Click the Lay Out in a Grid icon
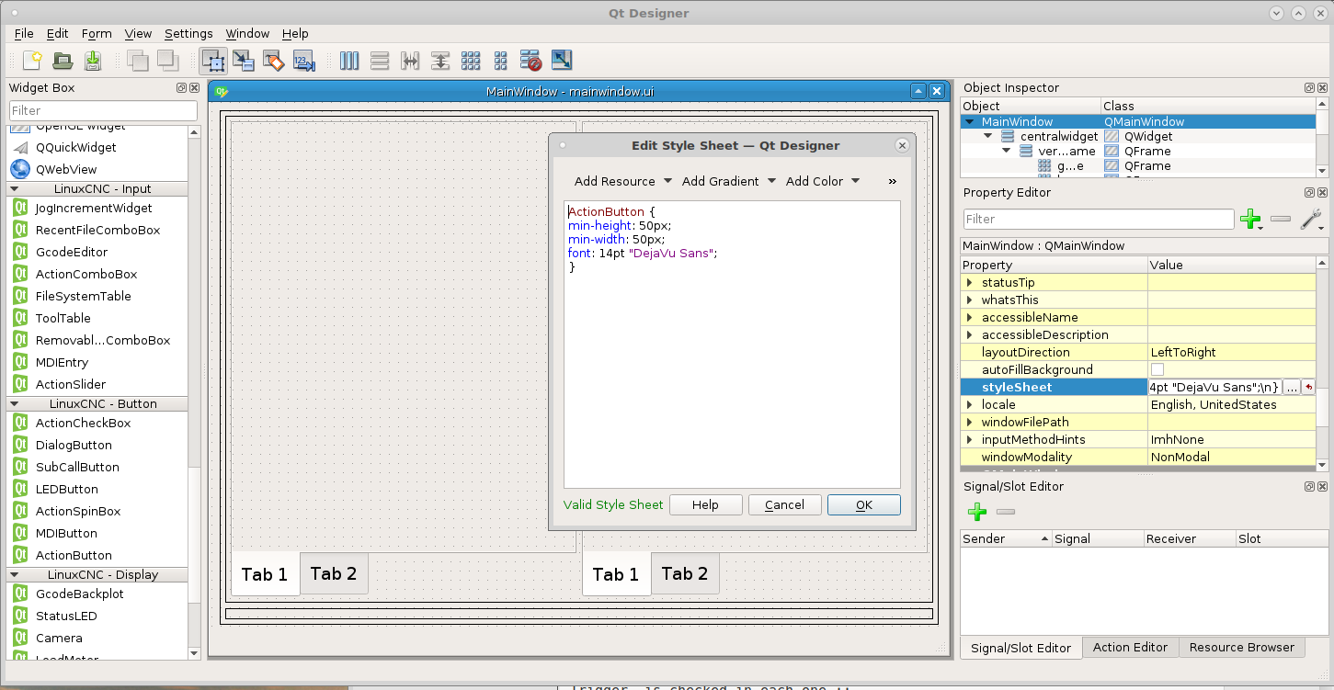The height and width of the screenshot is (690, 1334). (471, 61)
